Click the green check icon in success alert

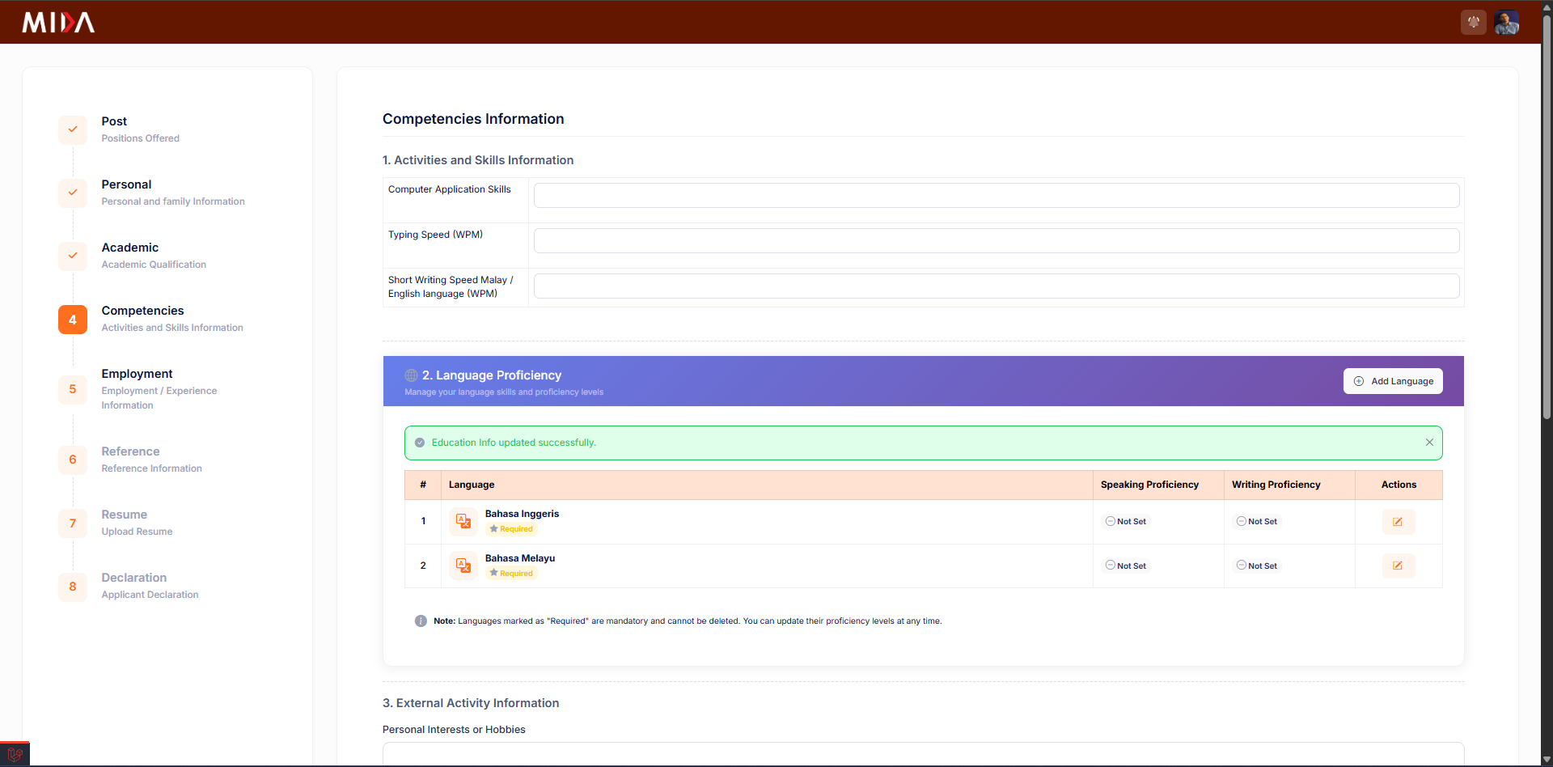point(420,443)
